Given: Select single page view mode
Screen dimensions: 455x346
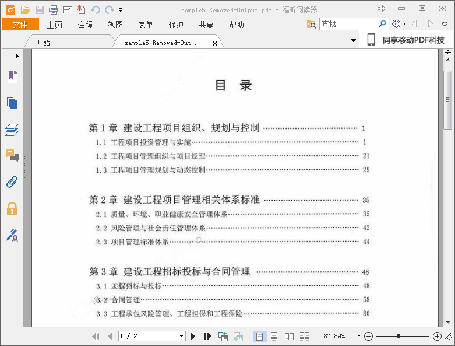Looking at the screenshot, I should [x=260, y=337].
